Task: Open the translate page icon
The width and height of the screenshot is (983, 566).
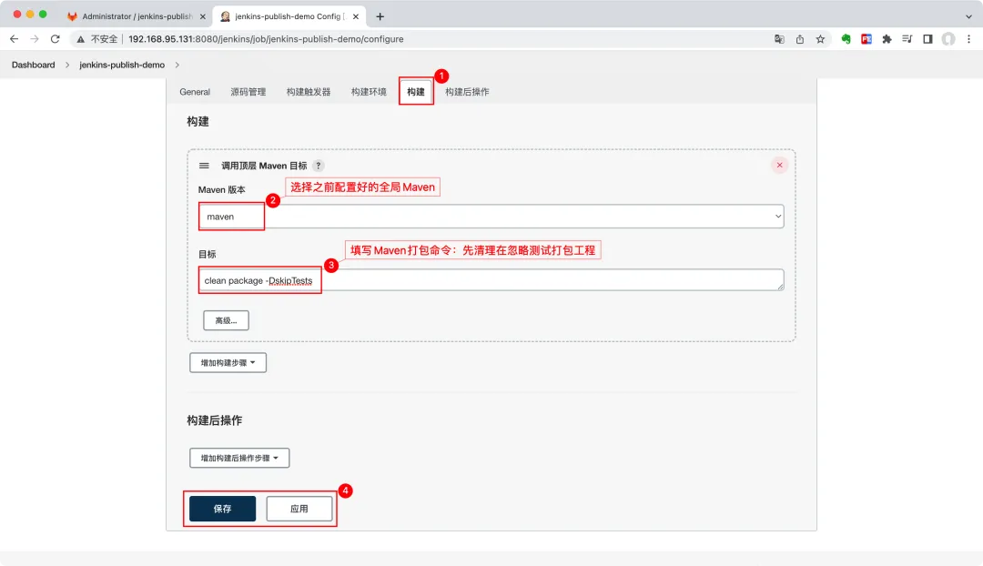Action: tap(779, 39)
